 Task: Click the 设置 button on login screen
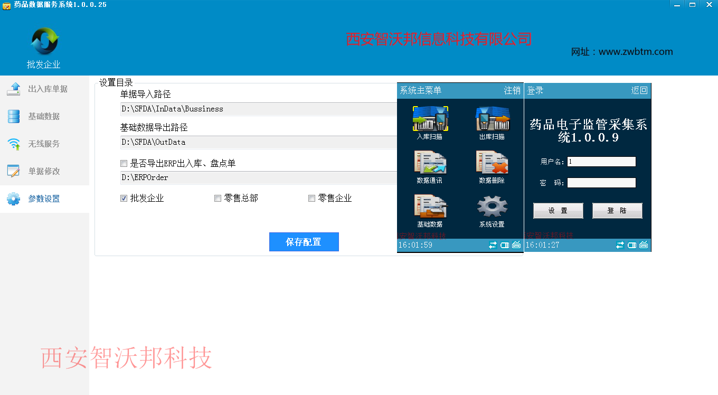pyautogui.click(x=558, y=211)
